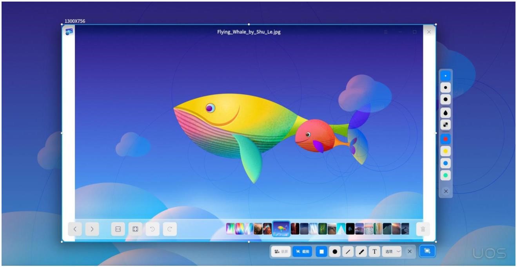This screenshot has width=517, height=267.
Task: Switch to 录屏 screen recording mode
Action: 281,252
